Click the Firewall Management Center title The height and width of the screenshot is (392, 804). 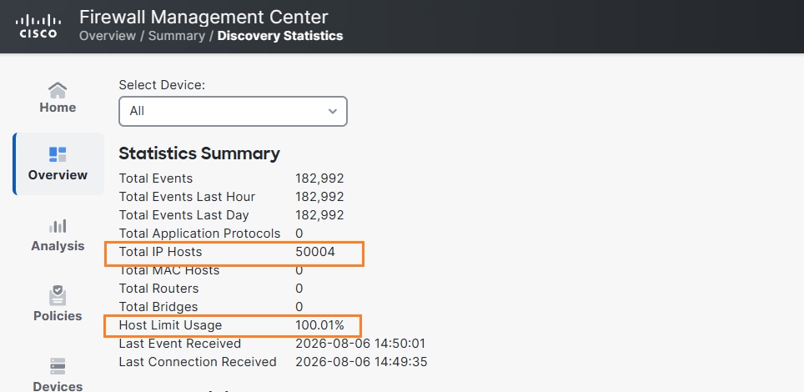204,17
